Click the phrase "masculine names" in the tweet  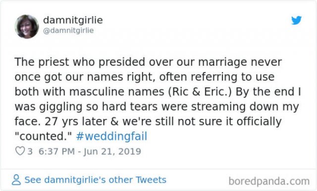click(117, 92)
